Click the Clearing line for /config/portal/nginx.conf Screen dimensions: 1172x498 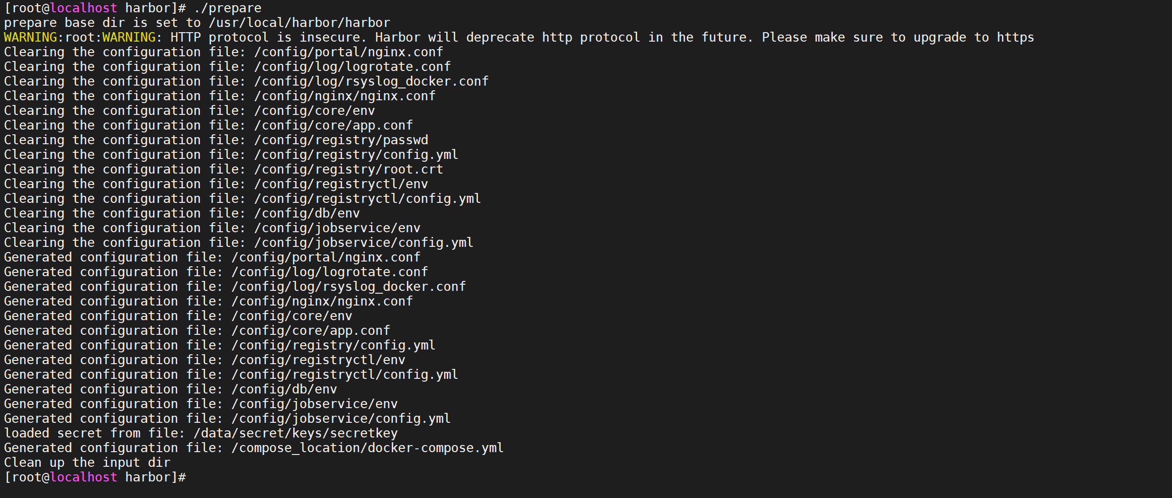tap(223, 52)
